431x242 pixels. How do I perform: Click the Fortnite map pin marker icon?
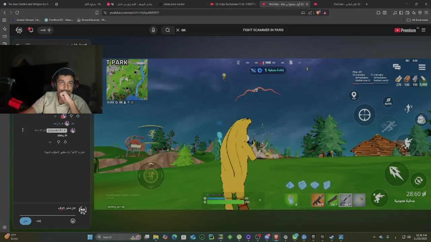tap(354, 95)
